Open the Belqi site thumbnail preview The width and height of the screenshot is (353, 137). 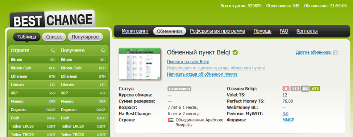[x=140, y=64]
